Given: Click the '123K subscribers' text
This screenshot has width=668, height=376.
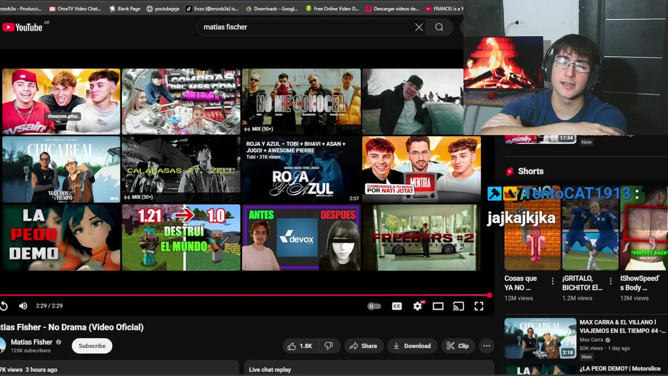Looking at the screenshot, I should click(31, 351).
